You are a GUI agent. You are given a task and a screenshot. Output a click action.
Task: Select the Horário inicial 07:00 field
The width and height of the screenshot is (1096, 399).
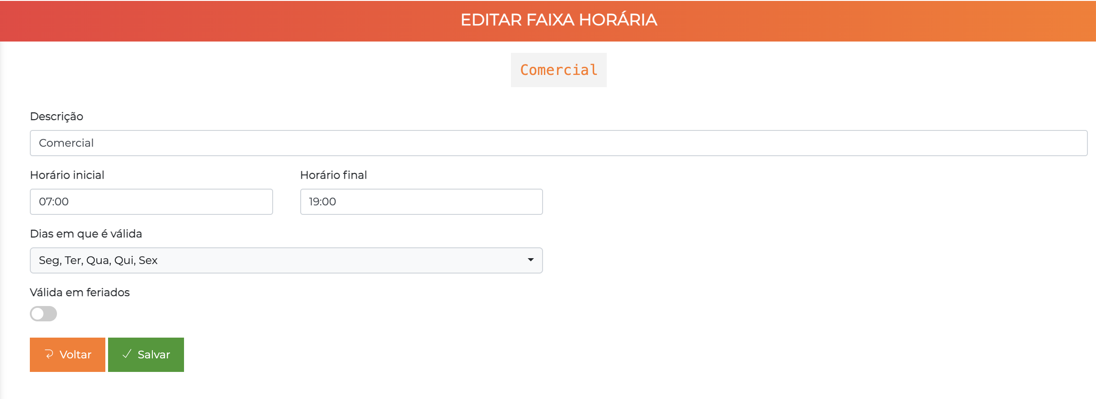tap(151, 201)
